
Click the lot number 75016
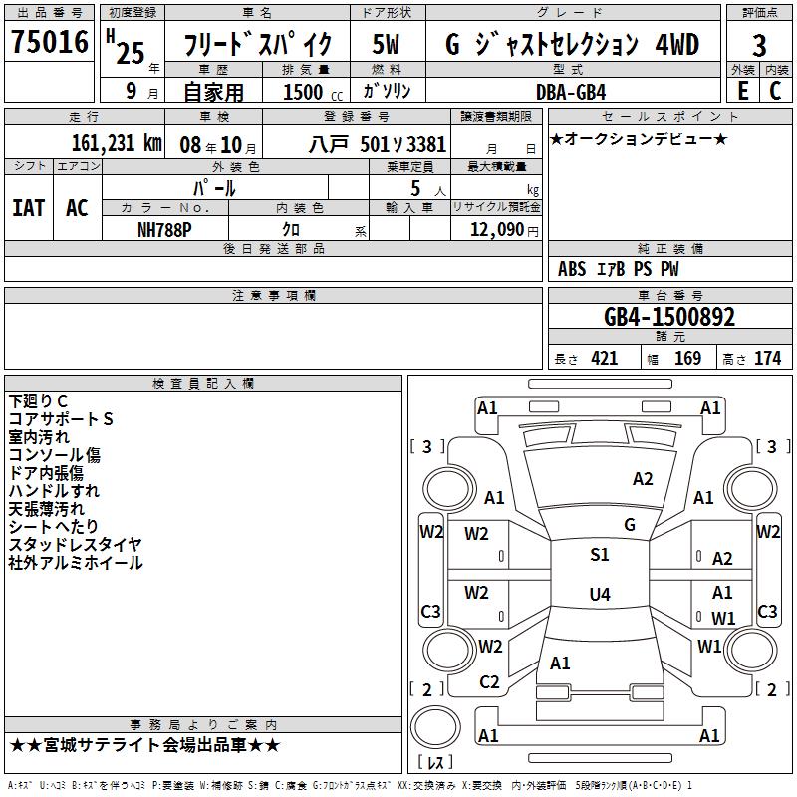point(50,41)
